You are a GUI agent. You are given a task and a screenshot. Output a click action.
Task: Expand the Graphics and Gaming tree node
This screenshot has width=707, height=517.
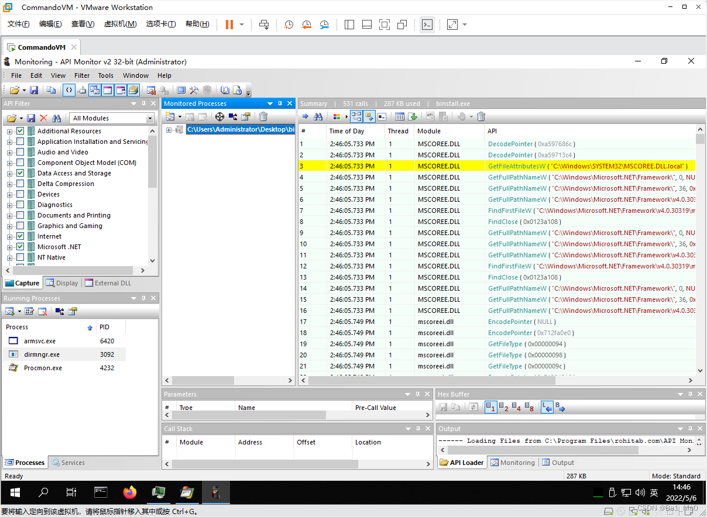(9, 226)
